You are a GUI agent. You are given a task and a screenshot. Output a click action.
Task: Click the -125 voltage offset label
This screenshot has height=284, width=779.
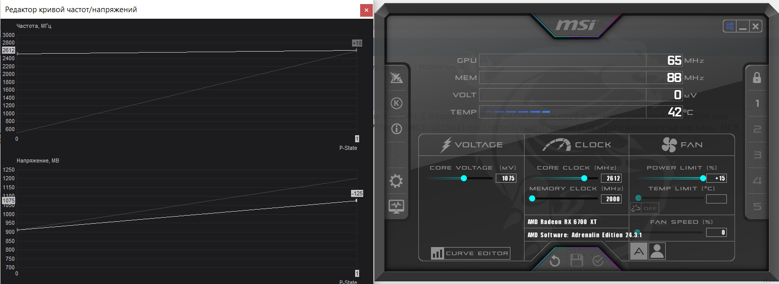coord(357,193)
